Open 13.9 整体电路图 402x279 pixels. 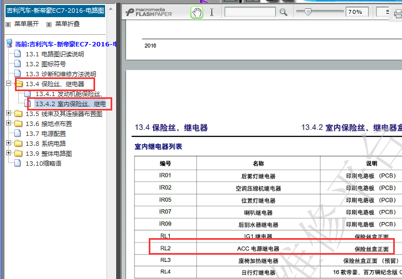(49, 154)
